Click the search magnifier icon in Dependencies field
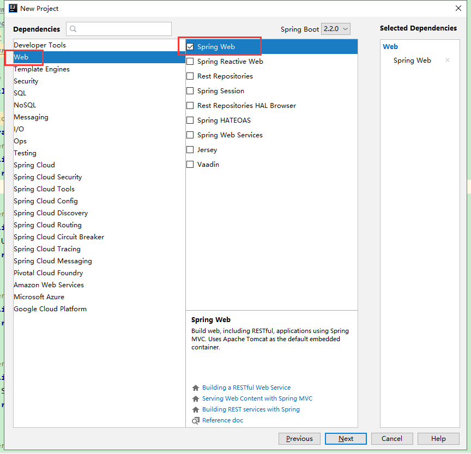The width and height of the screenshot is (471, 454). pyautogui.click(x=73, y=29)
